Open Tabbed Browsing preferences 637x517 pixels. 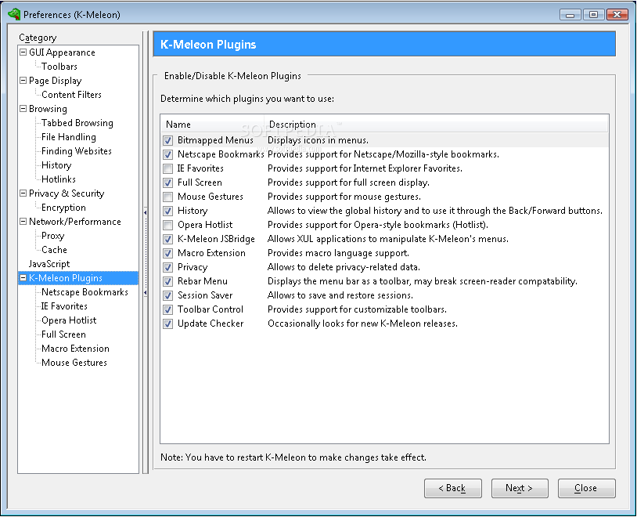[x=77, y=123]
